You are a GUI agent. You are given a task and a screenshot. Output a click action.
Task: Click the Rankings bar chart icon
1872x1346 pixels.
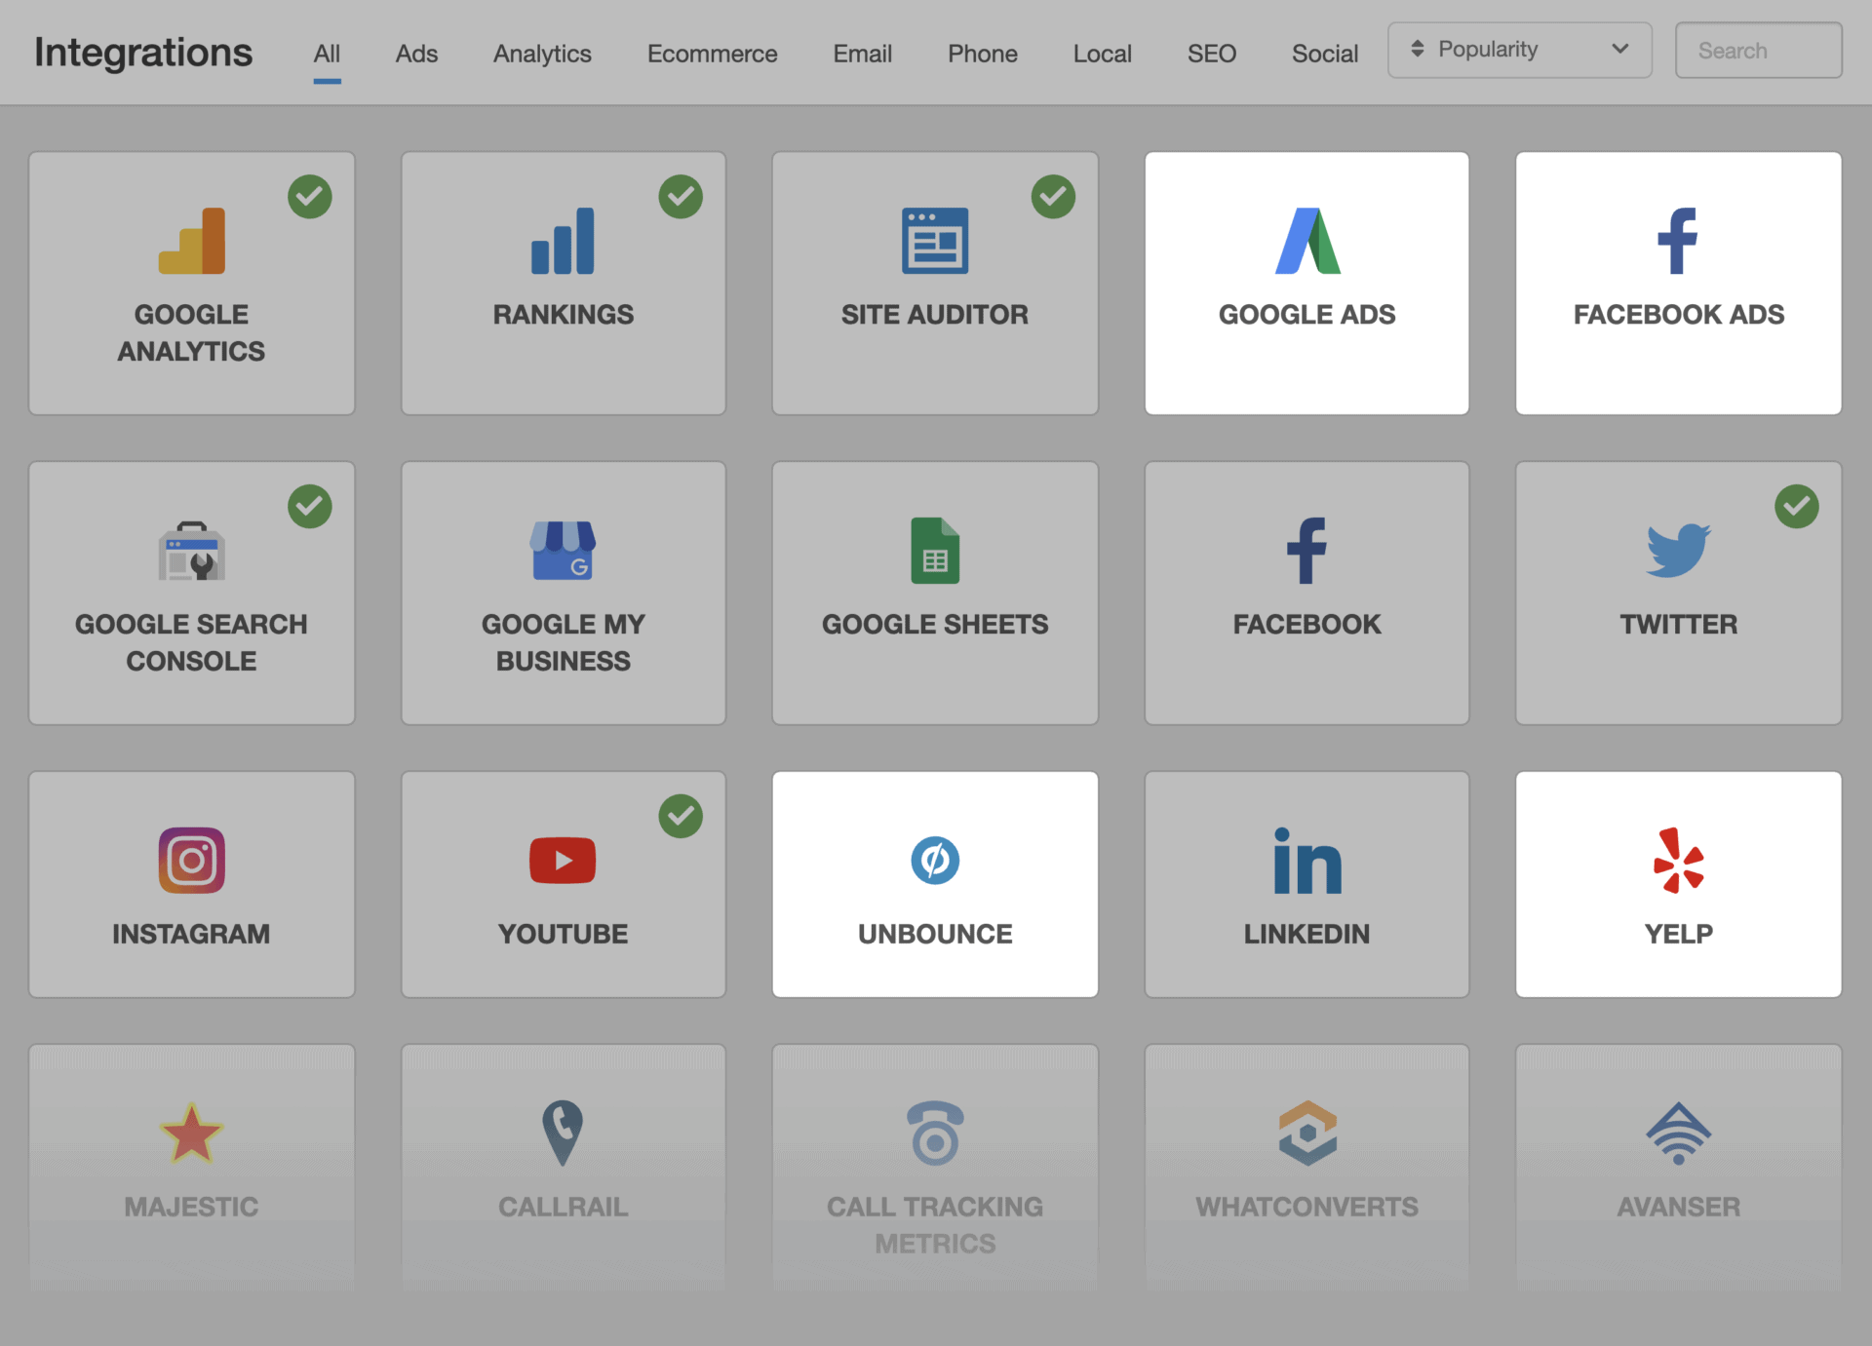click(563, 240)
